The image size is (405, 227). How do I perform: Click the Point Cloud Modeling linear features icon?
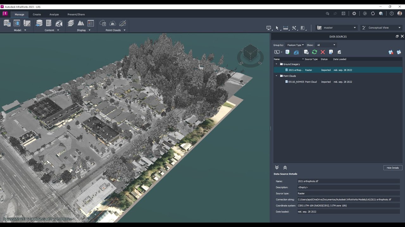click(x=122, y=23)
